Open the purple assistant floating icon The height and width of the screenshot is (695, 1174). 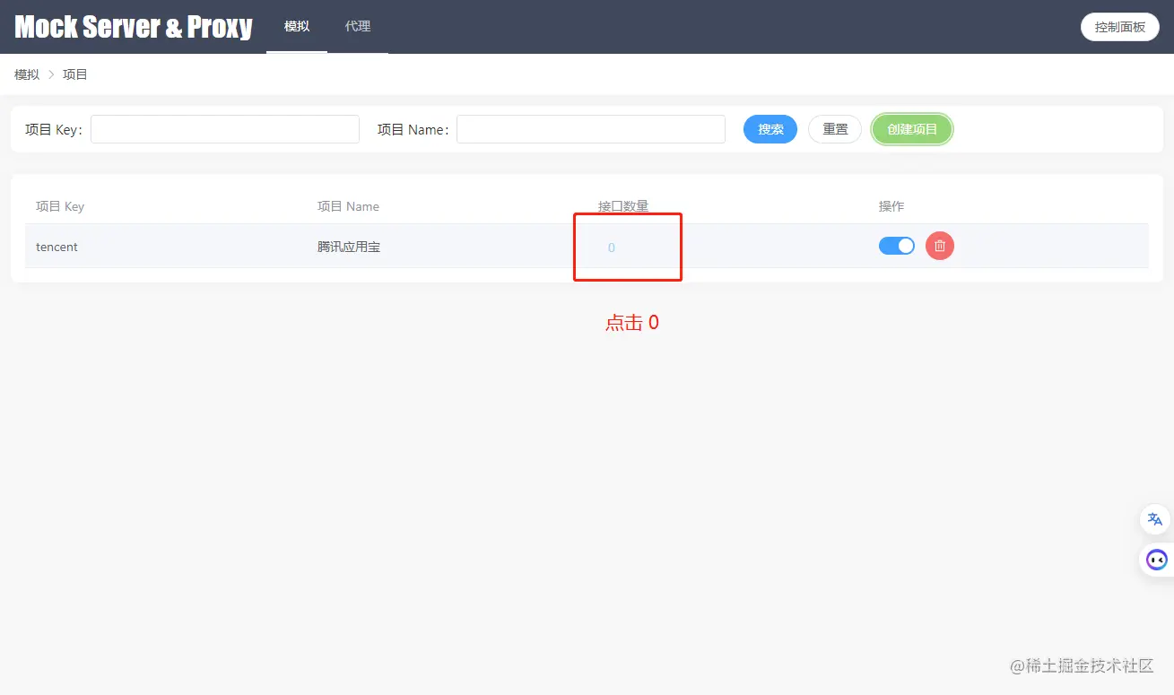(x=1156, y=560)
